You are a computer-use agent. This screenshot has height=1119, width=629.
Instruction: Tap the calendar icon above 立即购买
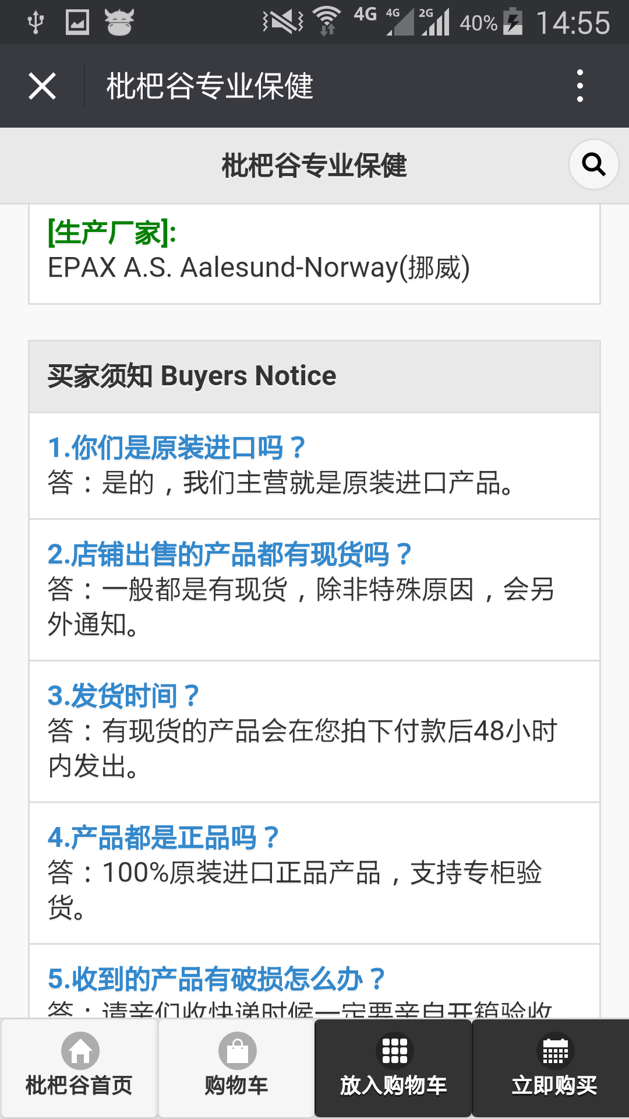(555, 1050)
